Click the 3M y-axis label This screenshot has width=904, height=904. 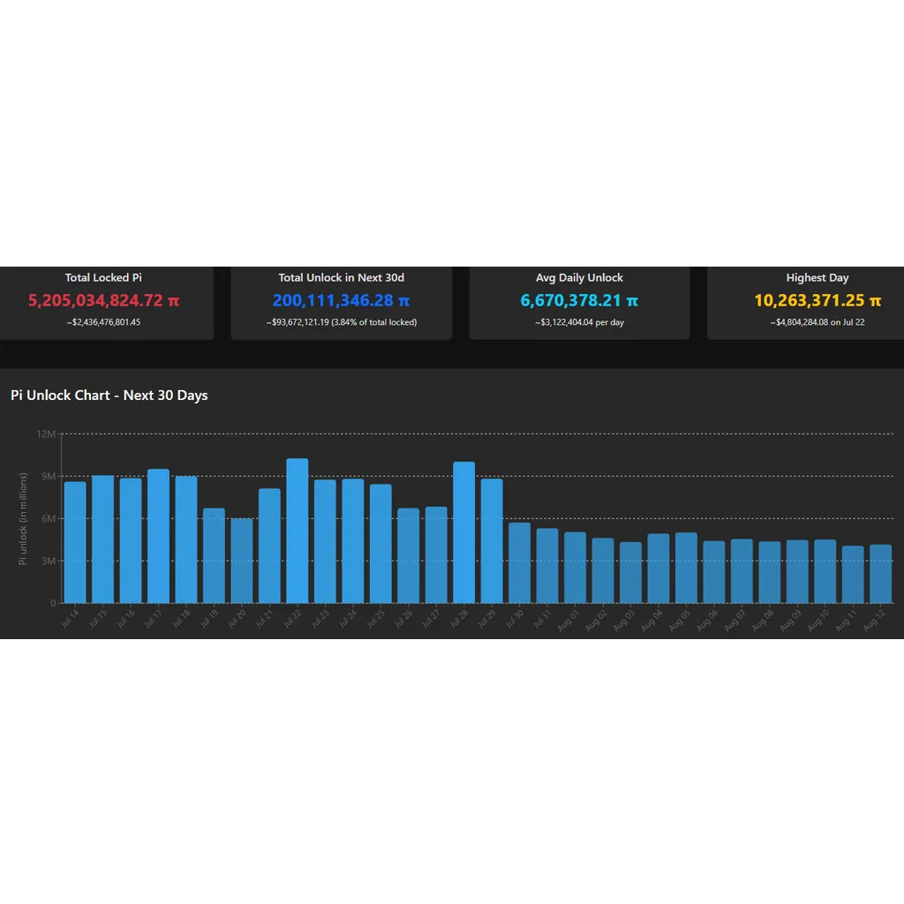[x=49, y=561]
